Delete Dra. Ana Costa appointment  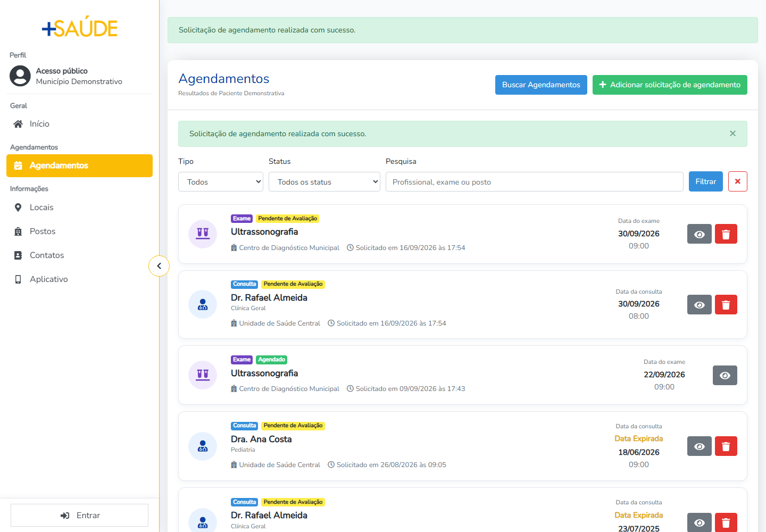[x=726, y=446]
